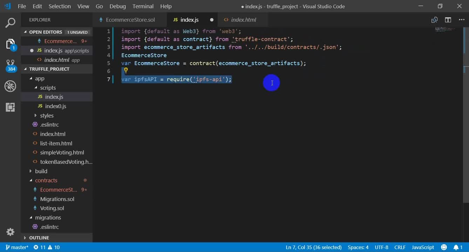This screenshot has height=252, width=469.
Task: Open the Search view in the activity bar
Action: [x=10, y=23]
